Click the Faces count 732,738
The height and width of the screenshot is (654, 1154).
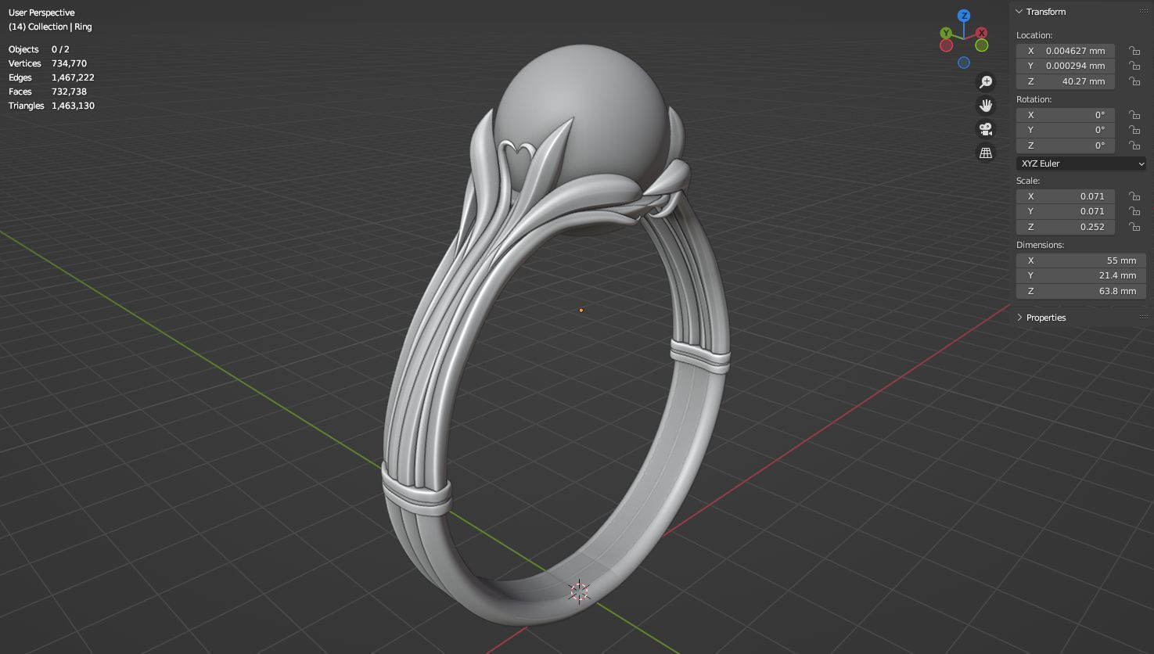[69, 92]
